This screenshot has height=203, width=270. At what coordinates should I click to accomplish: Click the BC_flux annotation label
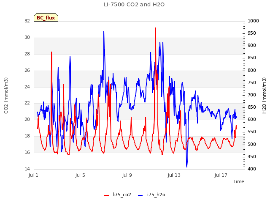(x=46, y=18)
